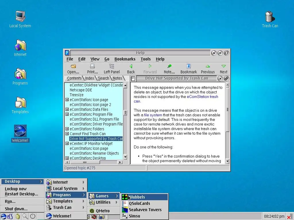Screen dimensions: 294x220
Task: Expand 'Cannot Find Trash Can' tree node
Action: [x=67, y=134]
